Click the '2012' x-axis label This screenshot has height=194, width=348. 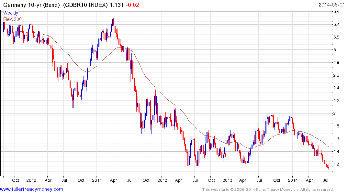pyautogui.click(x=162, y=180)
